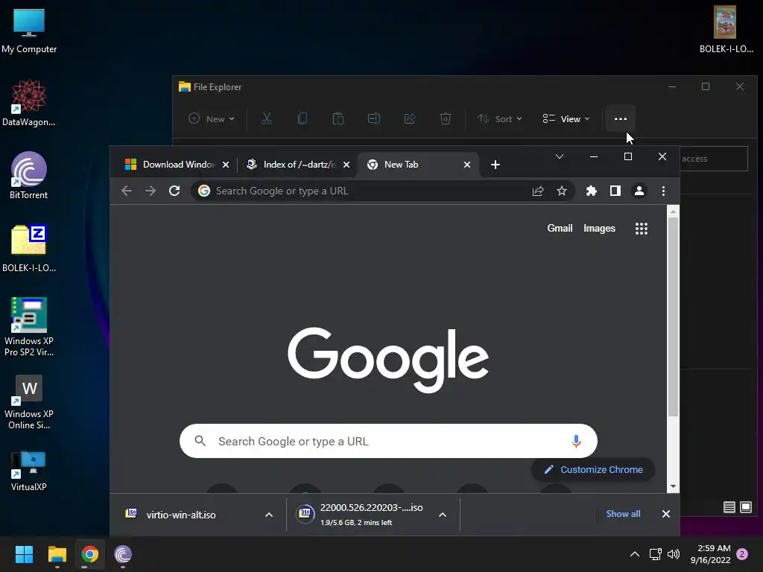Open the Windows Start menu
Viewport: 763px width, 572px height.
(24, 554)
